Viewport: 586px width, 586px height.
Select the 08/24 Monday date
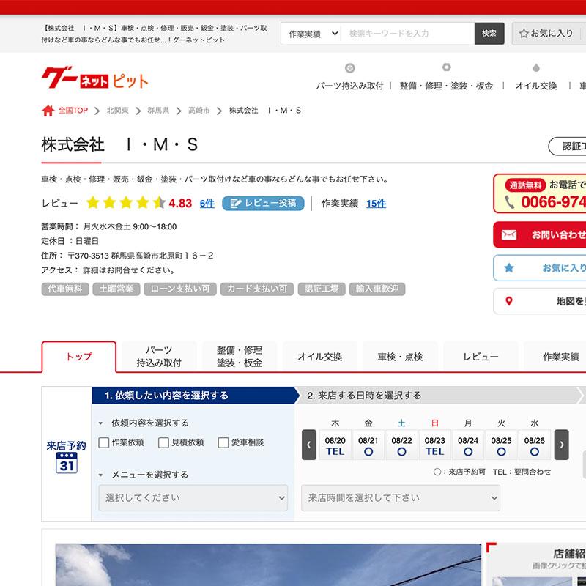tap(468, 445)
